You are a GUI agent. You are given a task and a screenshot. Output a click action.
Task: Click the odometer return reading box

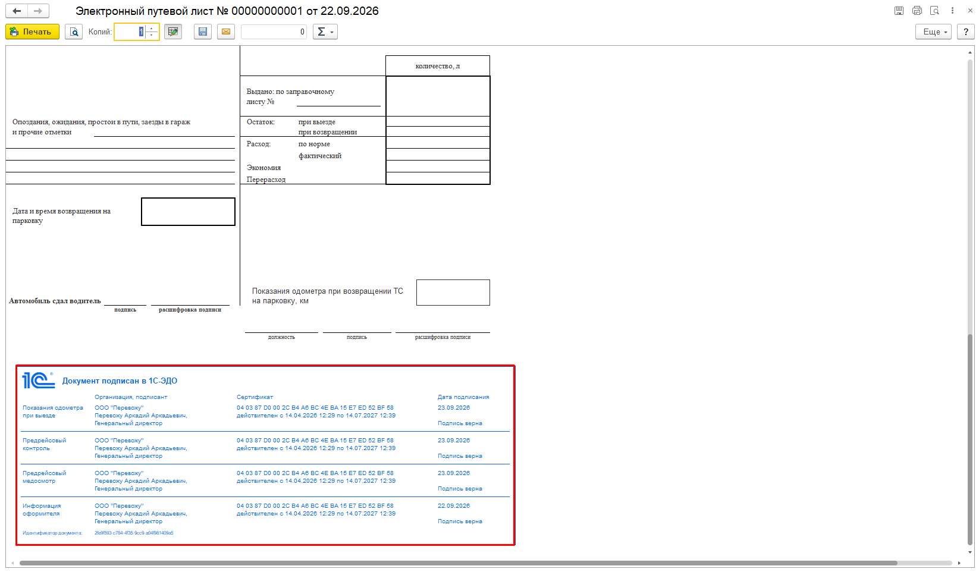tap(453, 293)
